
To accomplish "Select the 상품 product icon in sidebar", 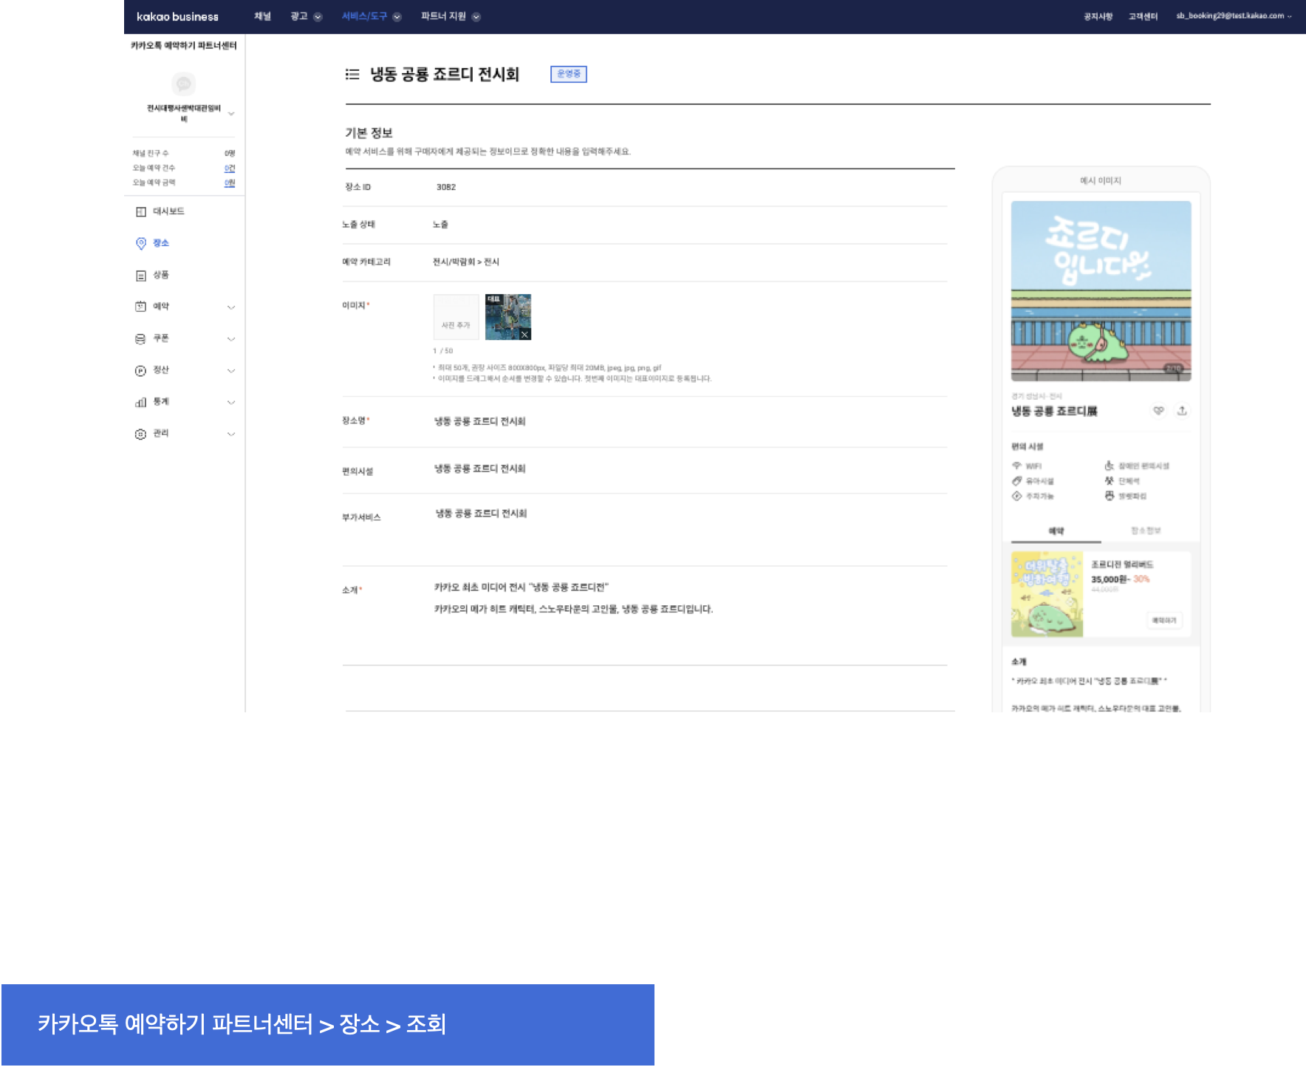I will click(141, 276).
